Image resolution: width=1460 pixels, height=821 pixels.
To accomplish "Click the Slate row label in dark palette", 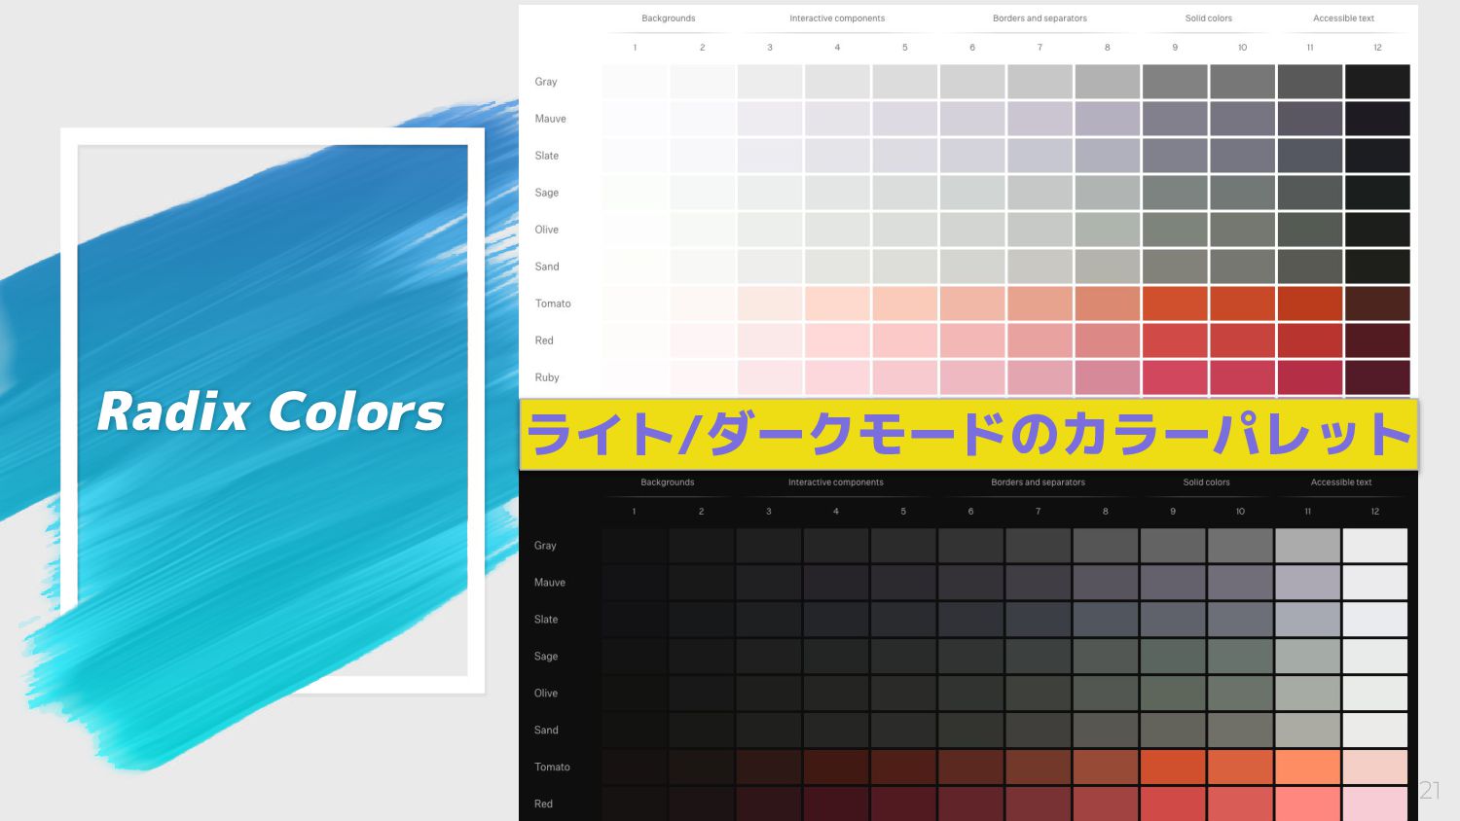I will [546, 620].
